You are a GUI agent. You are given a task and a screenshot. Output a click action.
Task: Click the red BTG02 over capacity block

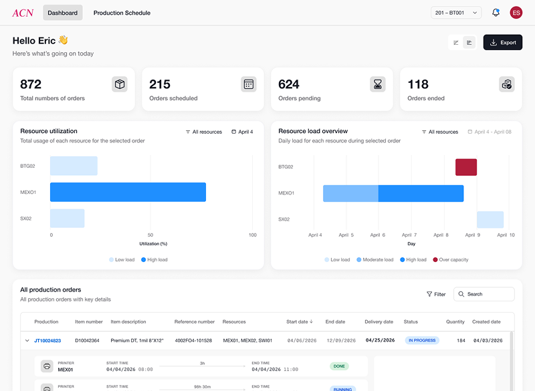466,167
